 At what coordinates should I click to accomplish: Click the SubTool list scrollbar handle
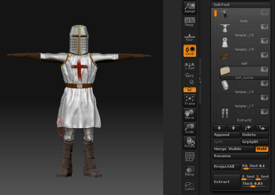coord(216,13)
